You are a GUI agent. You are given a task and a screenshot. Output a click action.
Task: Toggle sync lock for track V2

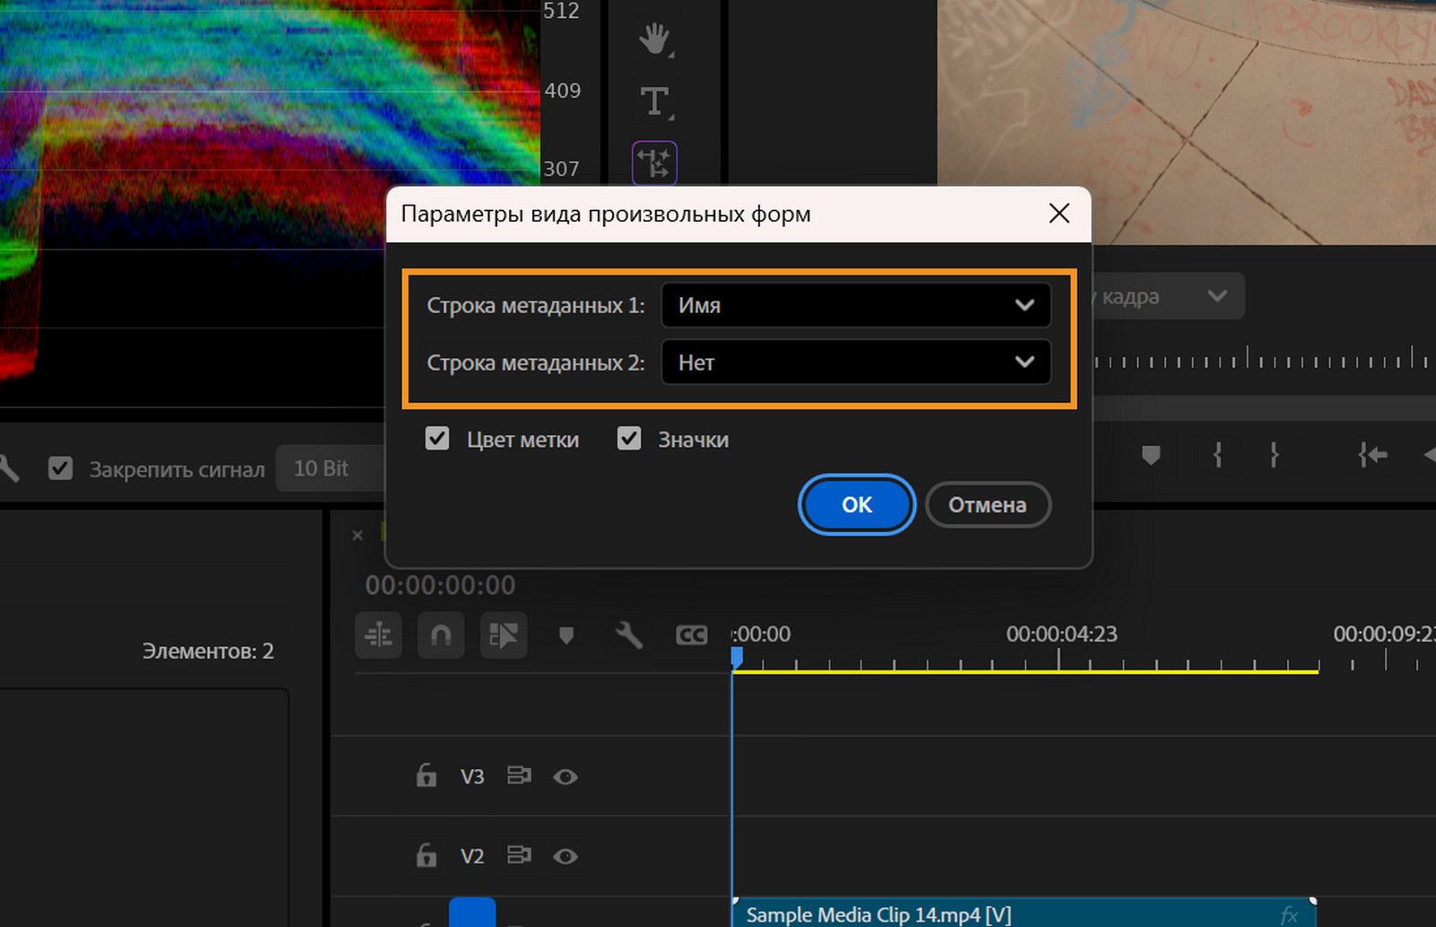(519, 855)
